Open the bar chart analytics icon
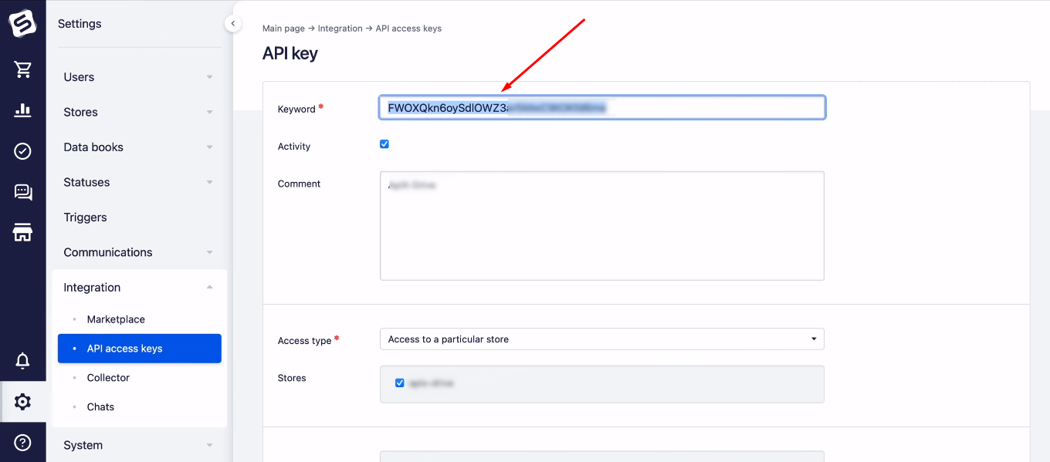1050x462 pixels. click(x=23, y=110)
